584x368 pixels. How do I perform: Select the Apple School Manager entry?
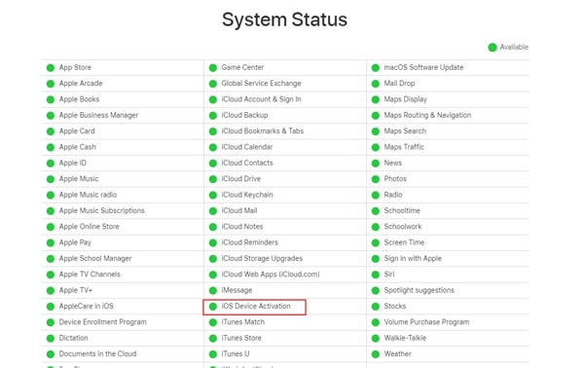click(95, 259)
